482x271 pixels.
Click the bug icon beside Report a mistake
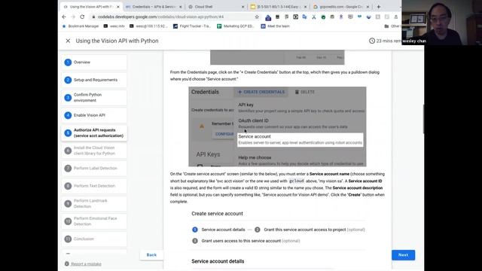(67, 263)
